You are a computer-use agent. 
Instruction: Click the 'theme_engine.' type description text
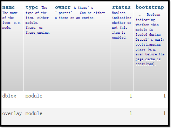[x=37, y=33]
